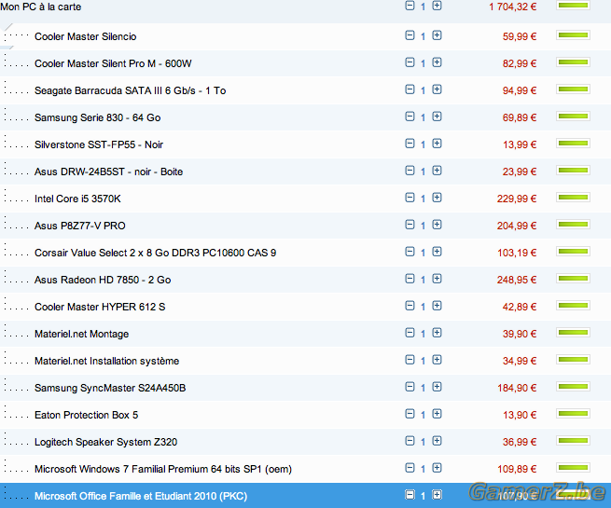
Task: Click the 109,89 € Windows 7 price
Action: (x=517, y=469)
